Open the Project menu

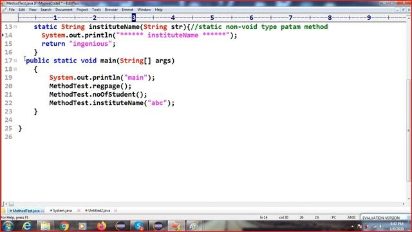pos(82,10)
